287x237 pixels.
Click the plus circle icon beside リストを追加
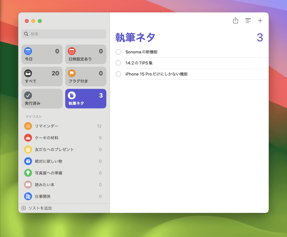(24, 208)
